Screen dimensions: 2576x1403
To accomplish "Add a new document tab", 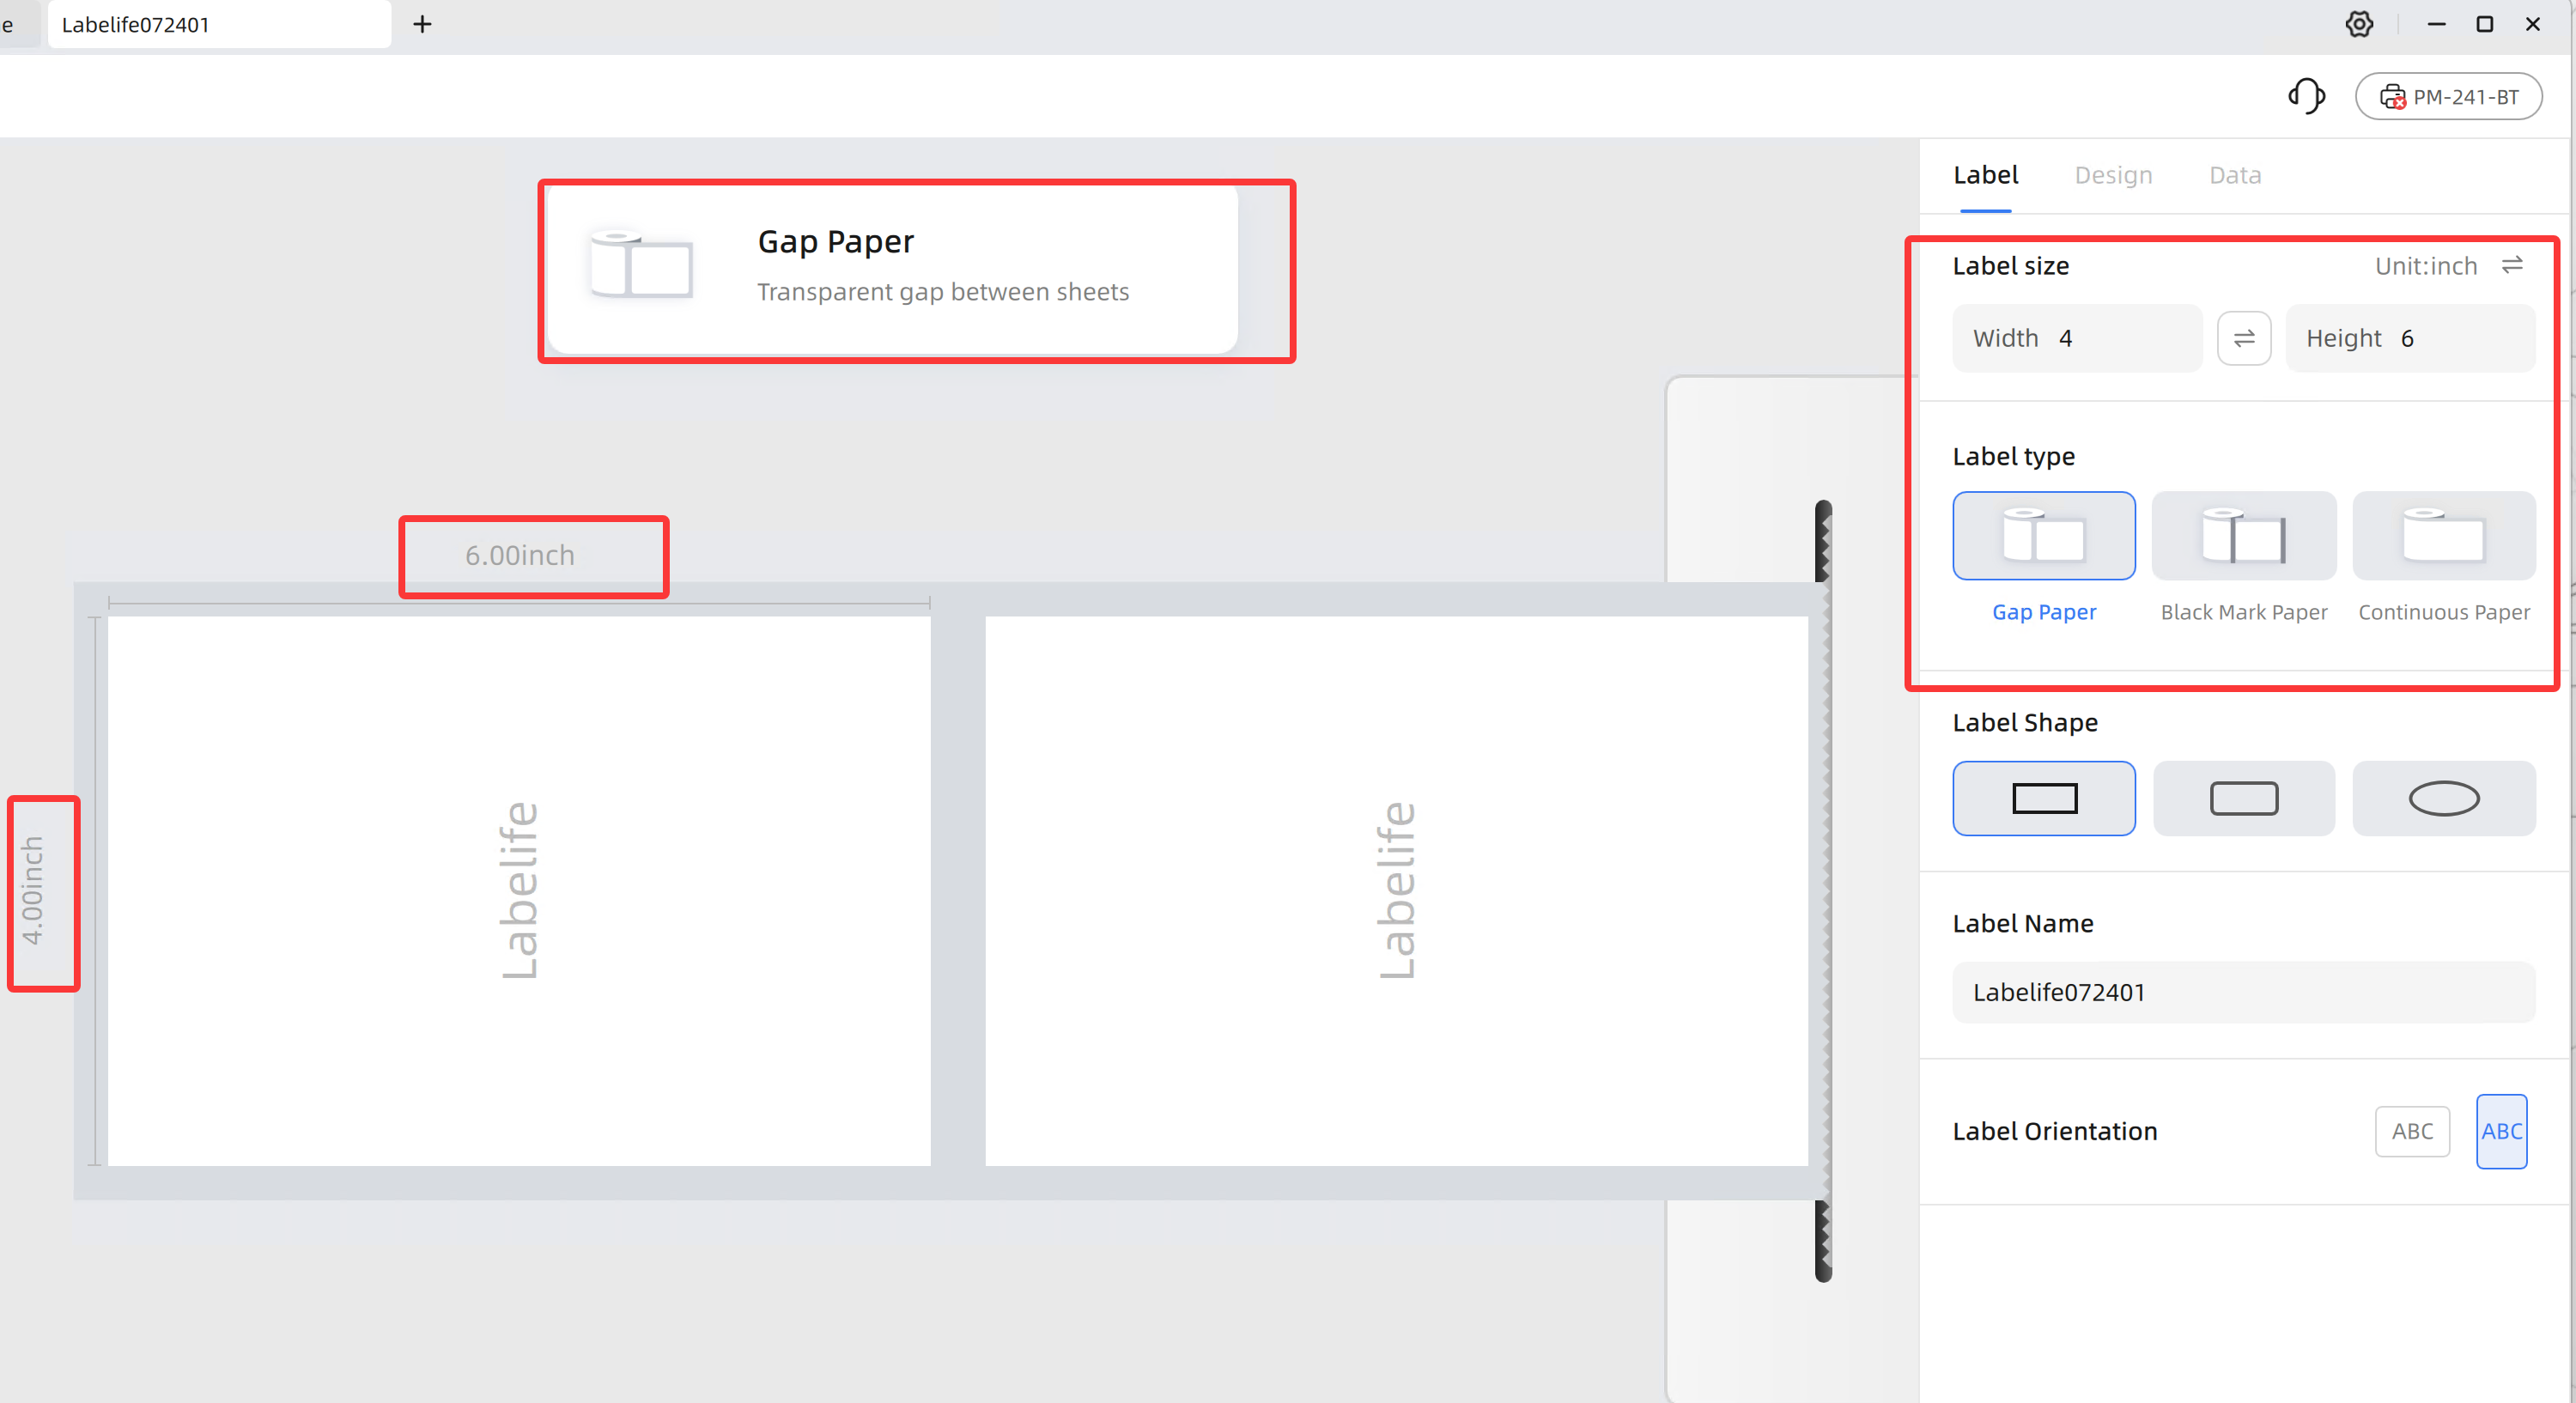I will tap(422, 24).
